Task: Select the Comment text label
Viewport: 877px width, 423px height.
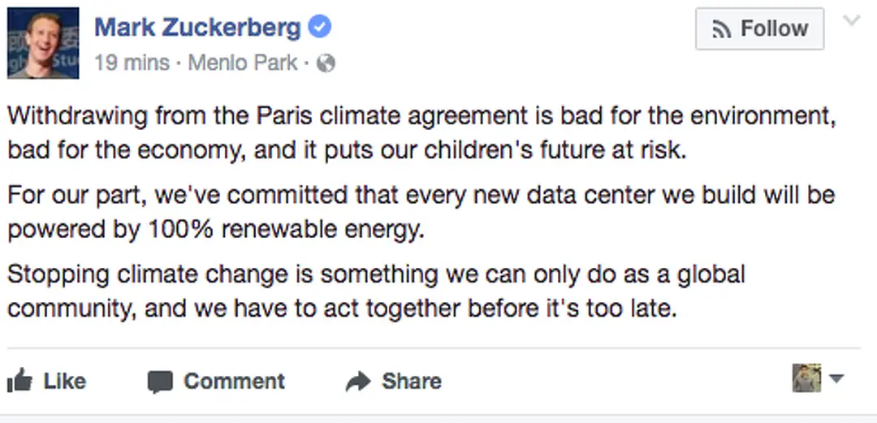Action: point(234,382)
